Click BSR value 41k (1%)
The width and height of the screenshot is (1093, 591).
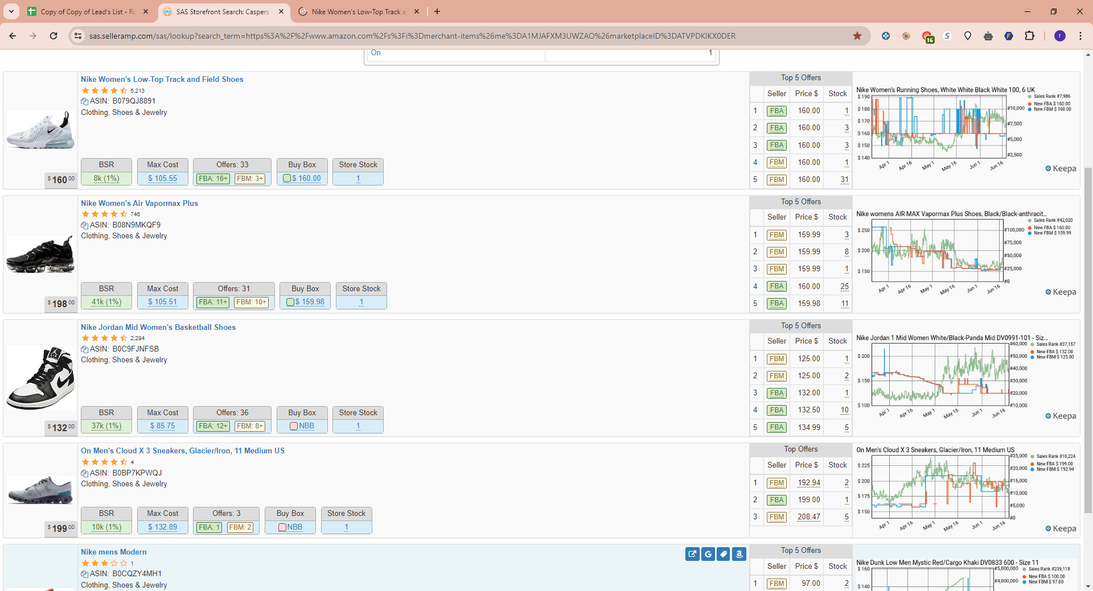(106, 302)
